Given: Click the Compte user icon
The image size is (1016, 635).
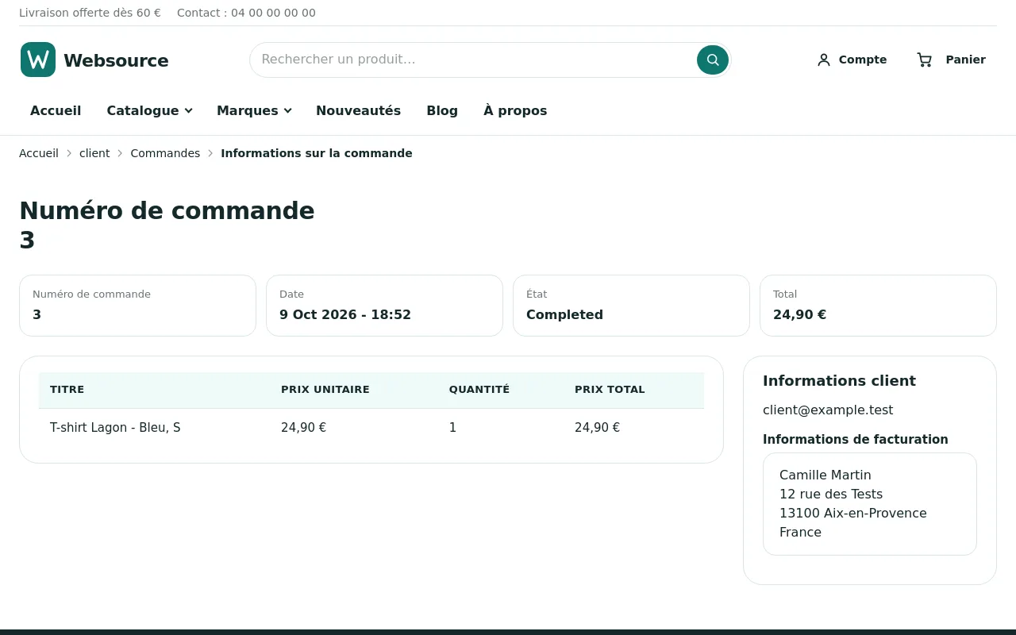Looking at the screenshot, I should (824, 60).
